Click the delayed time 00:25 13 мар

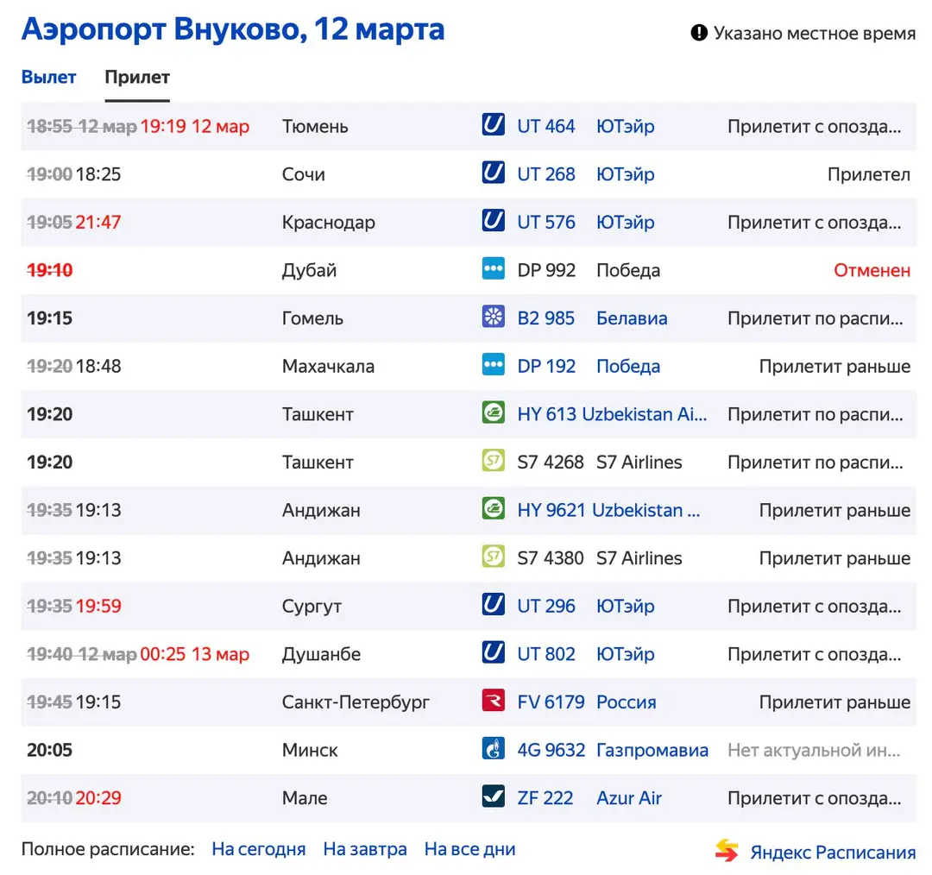click(195, 654)
